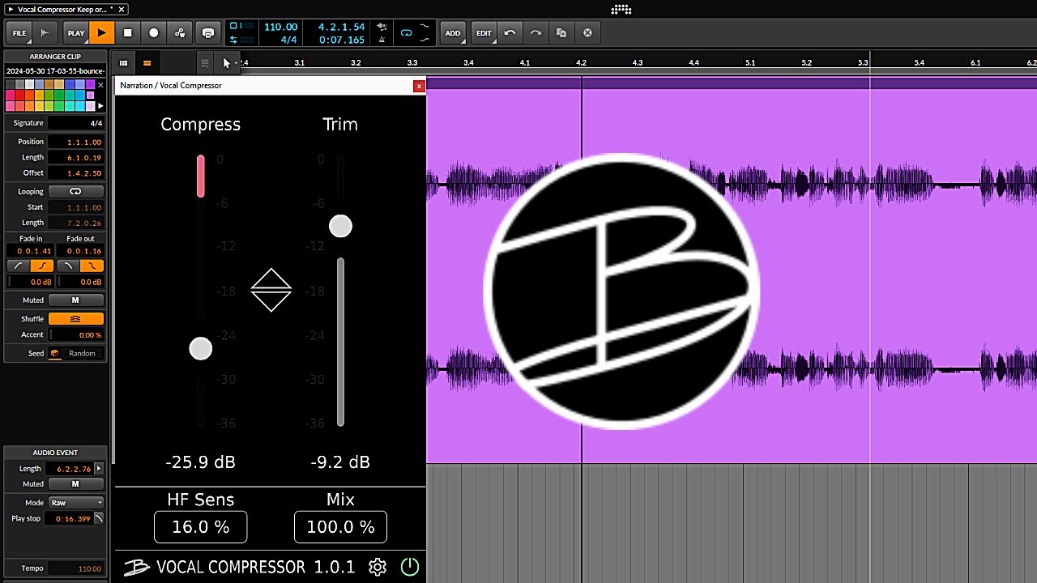Screen dimensions: 1037x583
Task: Click the Position value 1.1.1.00
Action: click(76, 142)
